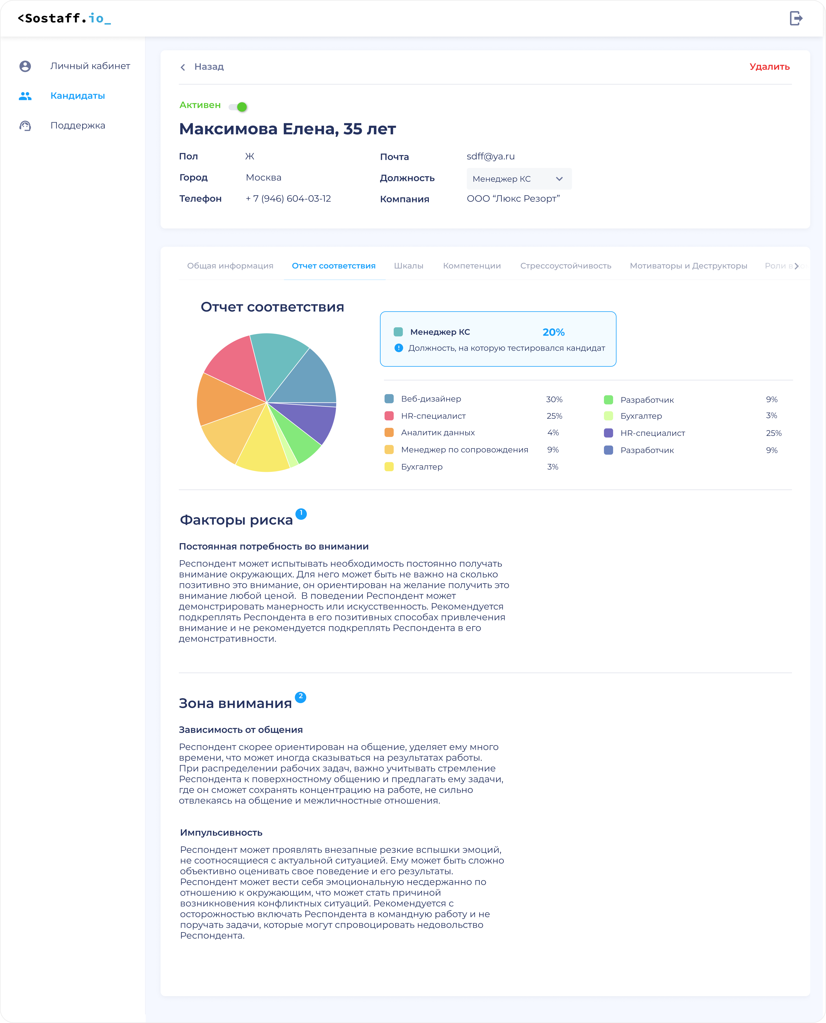This screenshot has width=826, height=1023.
Task: Click Аналитик данных legend label
Action: click(x=438, y=433)
